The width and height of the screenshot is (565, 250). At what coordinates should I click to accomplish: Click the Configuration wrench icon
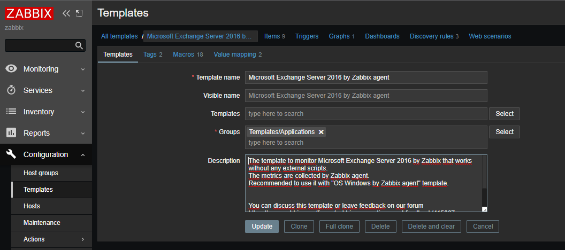tap(12, 154)
